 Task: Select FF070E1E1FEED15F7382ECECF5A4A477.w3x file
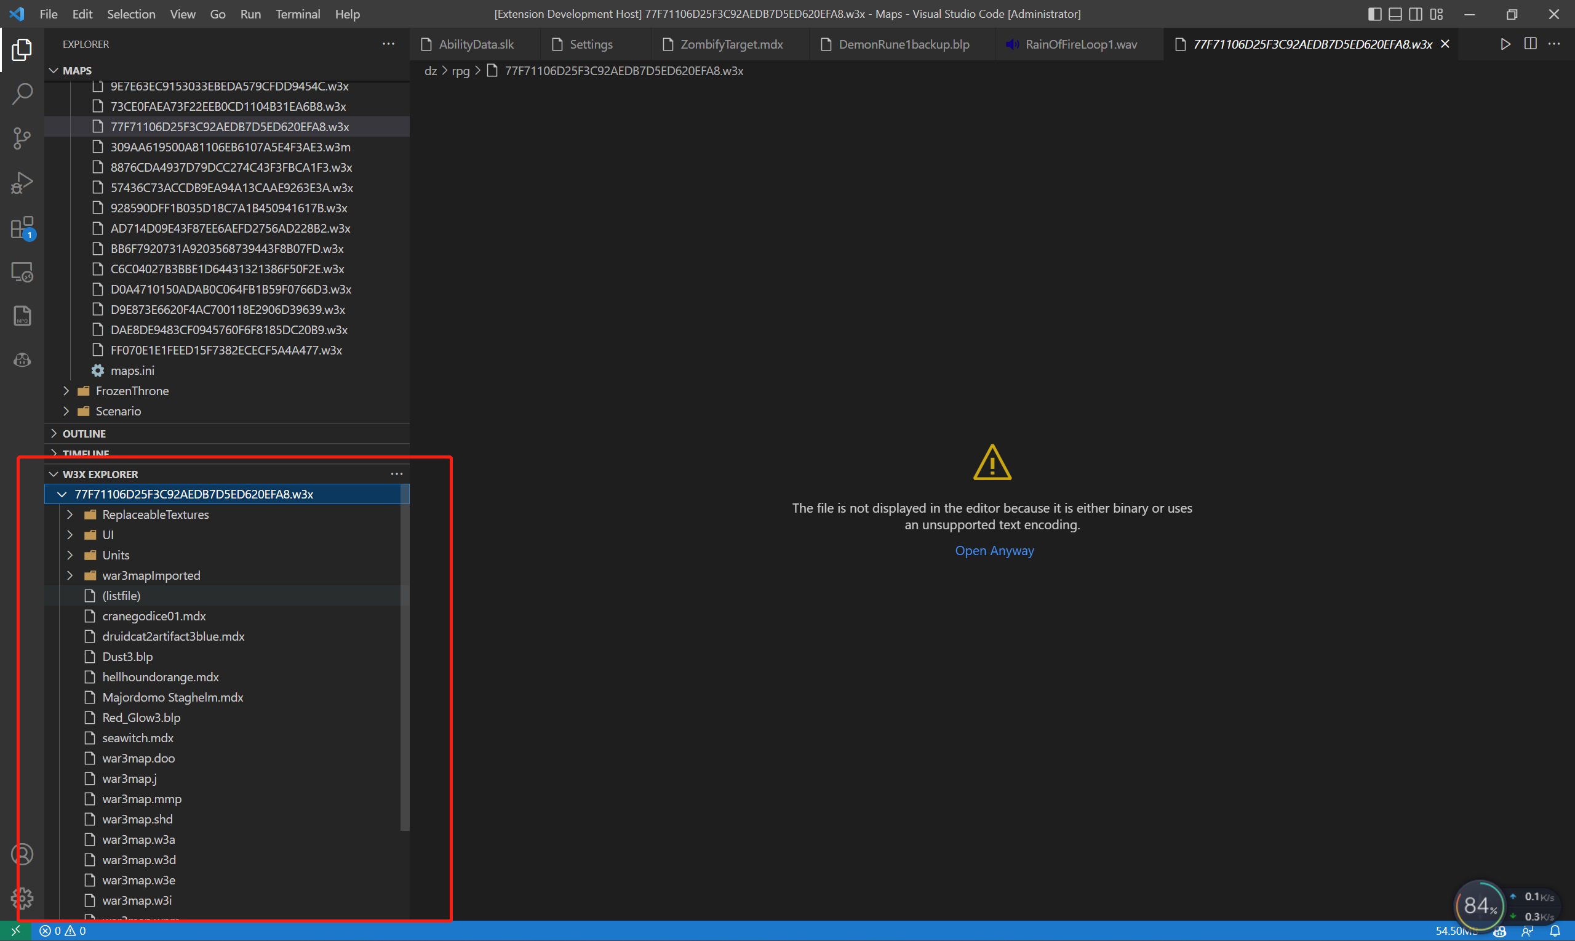(x=227, y=350)
